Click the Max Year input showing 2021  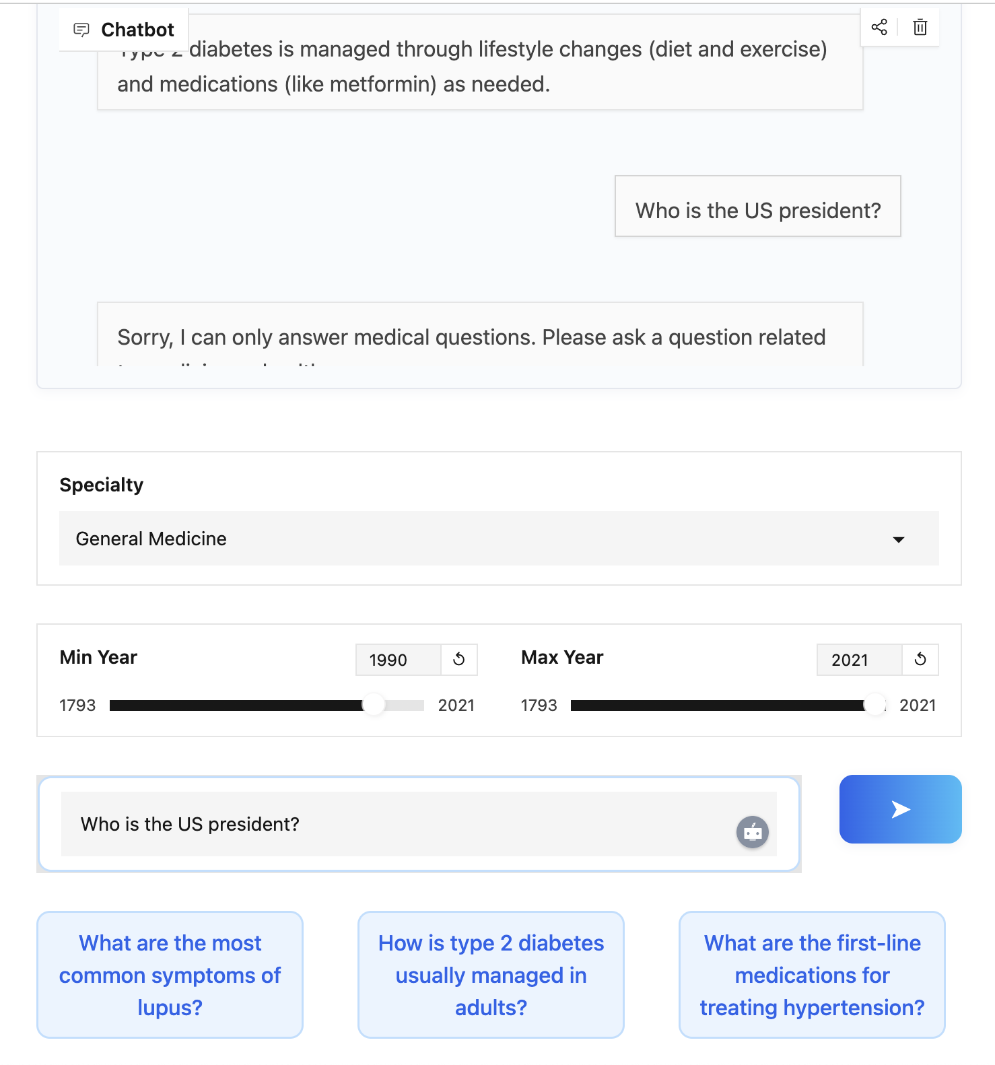pos(858,660)
